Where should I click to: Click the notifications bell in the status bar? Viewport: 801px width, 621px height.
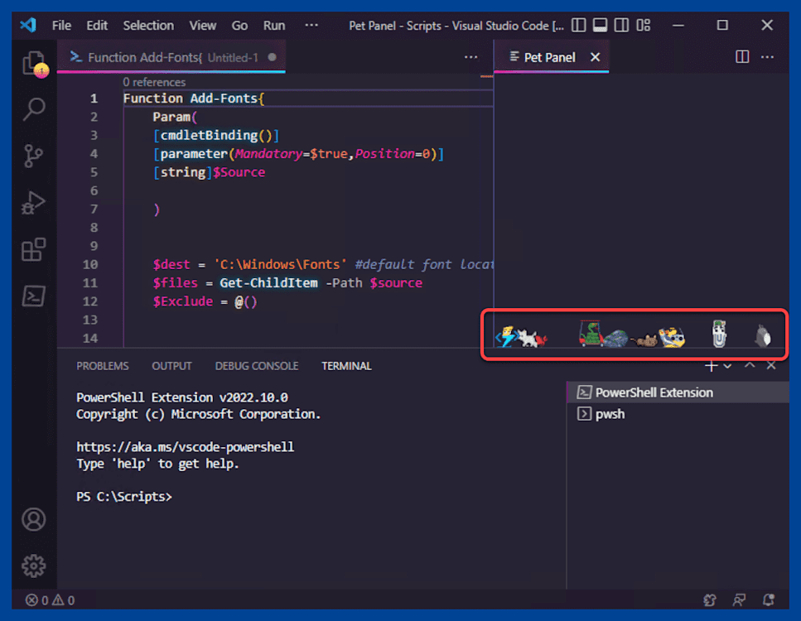click(x=769, y=600)
